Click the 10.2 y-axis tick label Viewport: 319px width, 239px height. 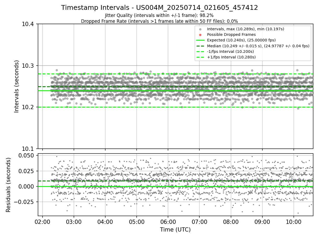(x=28, y=107)
